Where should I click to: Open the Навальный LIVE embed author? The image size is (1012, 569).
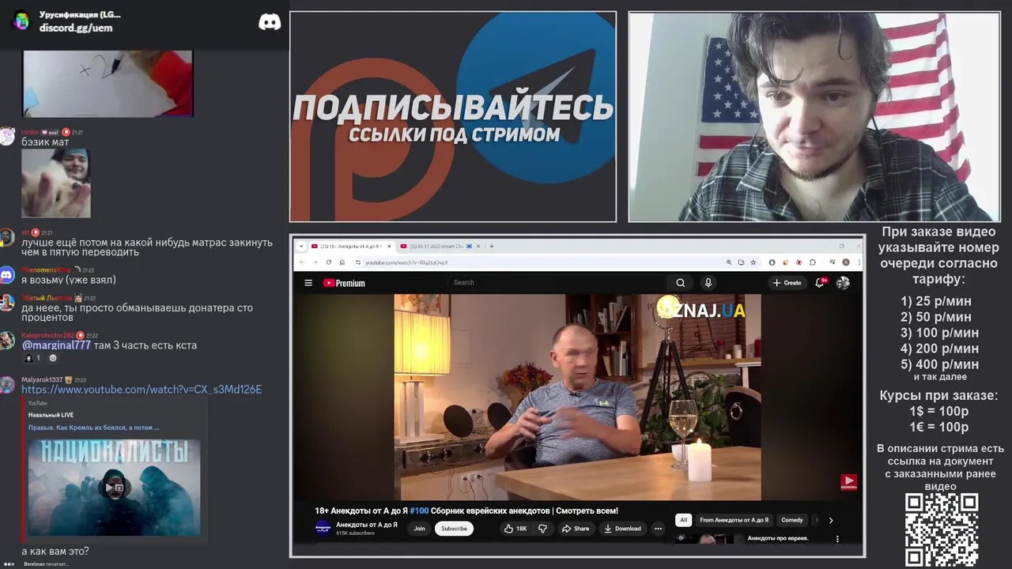click(x=51, y=415)
